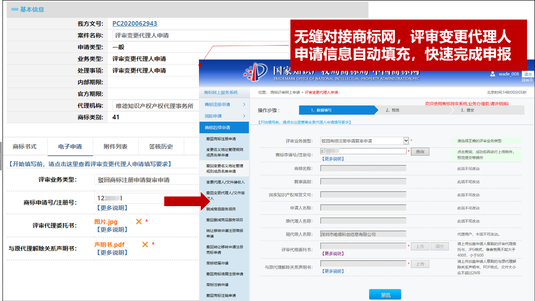Open 更多说明 under the 查询 field
535x301 pixels.
tap(333, 159)
